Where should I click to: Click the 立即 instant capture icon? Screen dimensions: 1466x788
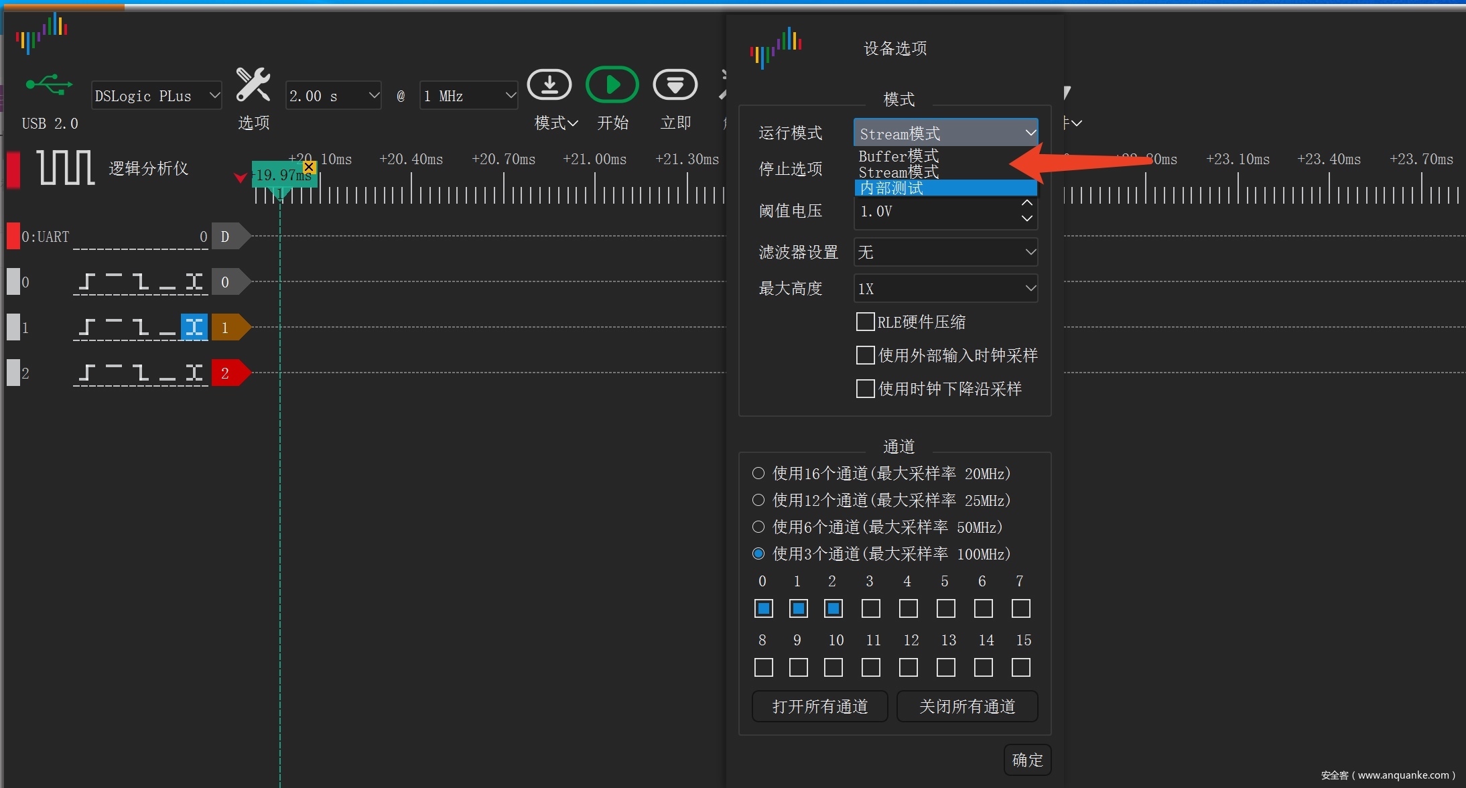click(x=675, y=85)
